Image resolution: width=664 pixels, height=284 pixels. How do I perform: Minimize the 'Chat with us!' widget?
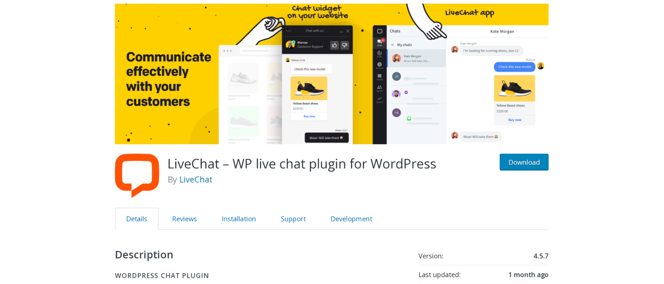coord(341,31)
